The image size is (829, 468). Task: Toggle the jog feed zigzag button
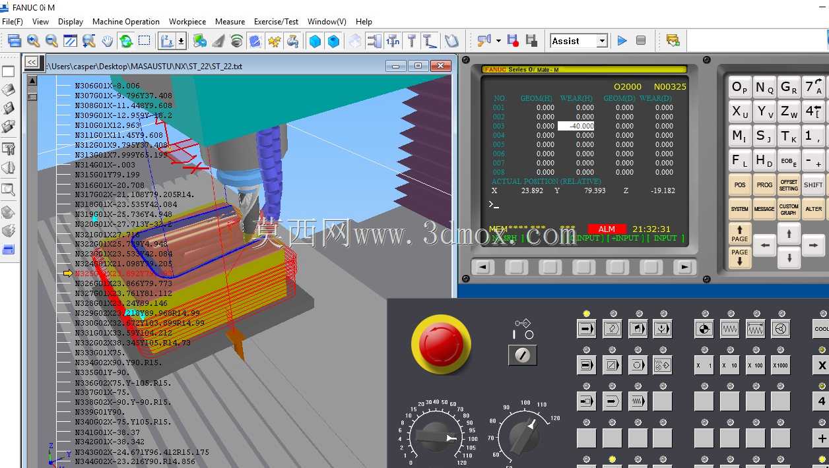pos(730,328)
